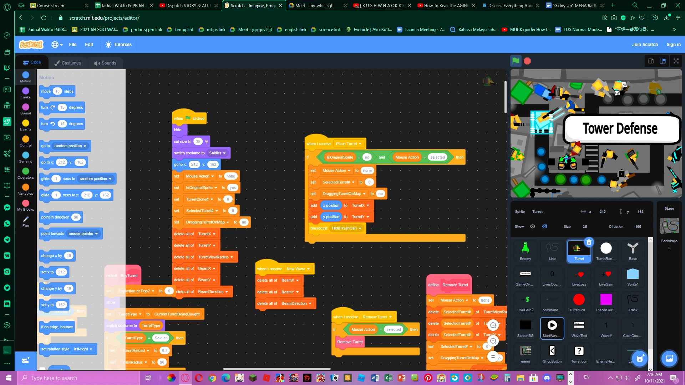Enter full screen stage mode
The width and height of the screenshot is (685, 385).
click(x=676, y=61)
